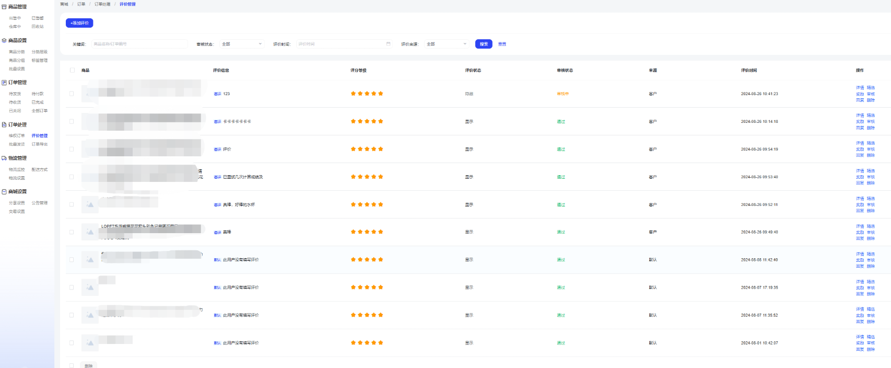Click the 商品设置 layers icon in sidebar
The height and width of the screenshot is (368, 891).
4,40
